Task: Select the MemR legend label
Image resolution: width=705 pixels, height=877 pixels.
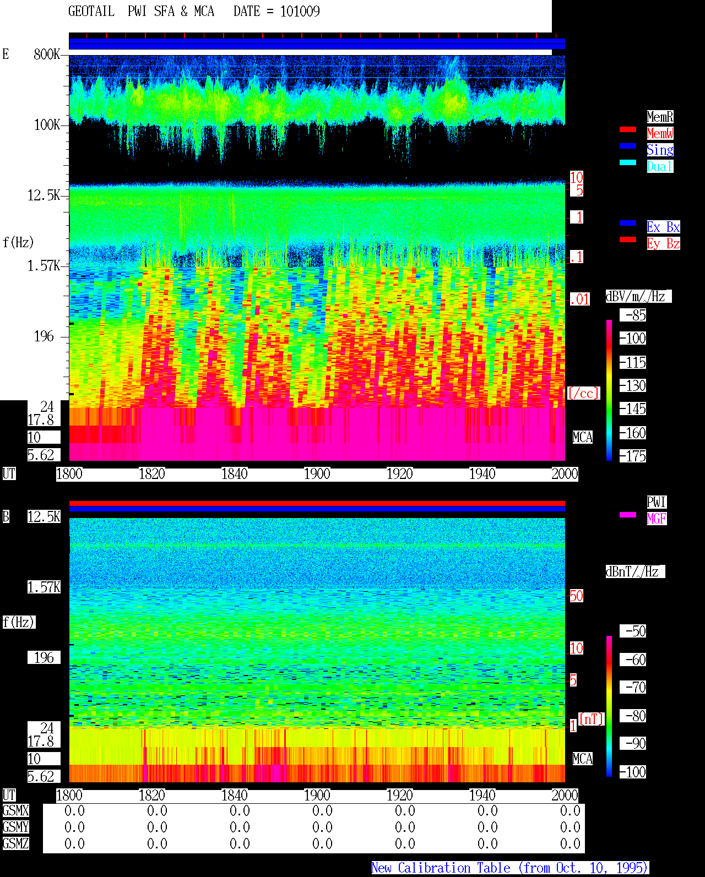Action: pos(660,117)
